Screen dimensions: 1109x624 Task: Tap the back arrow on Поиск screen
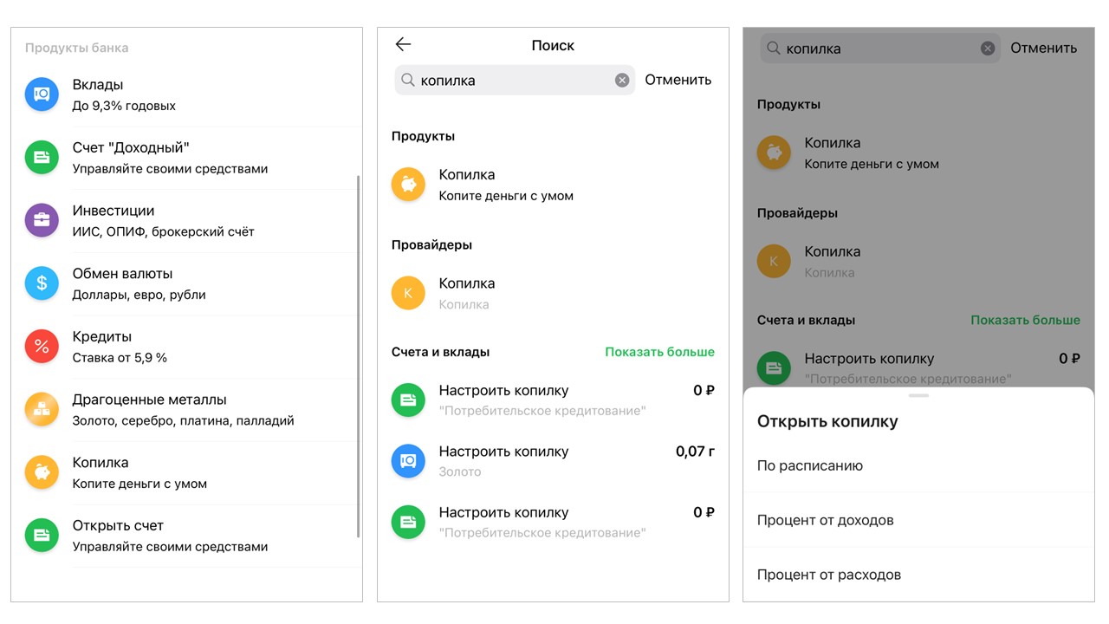(403, 45)
